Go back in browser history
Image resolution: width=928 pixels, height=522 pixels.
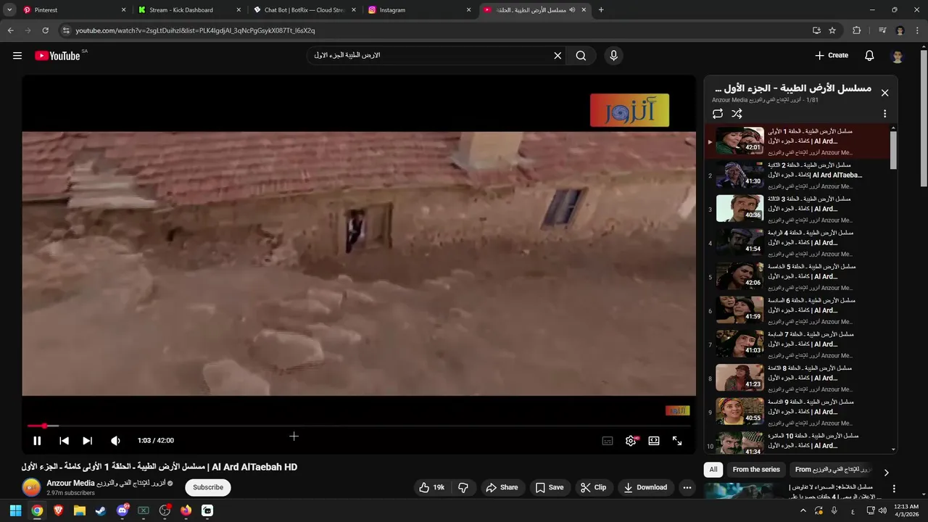point(10,30)
